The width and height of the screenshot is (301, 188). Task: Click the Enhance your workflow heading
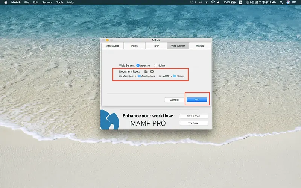pos(148,116)
